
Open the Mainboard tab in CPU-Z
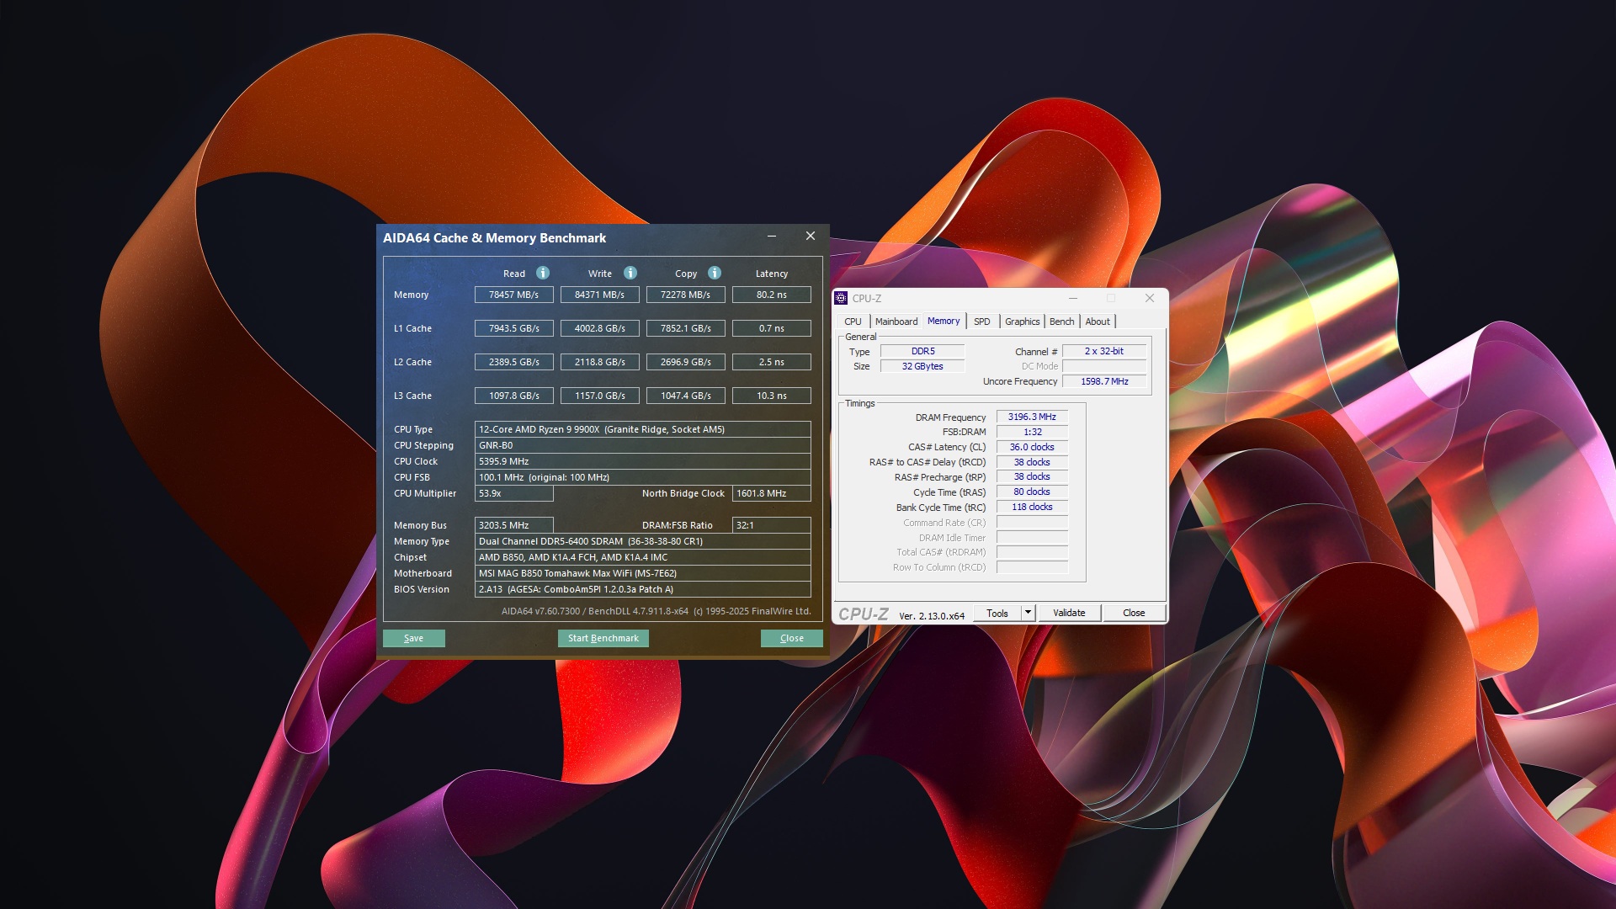(896, 322)
